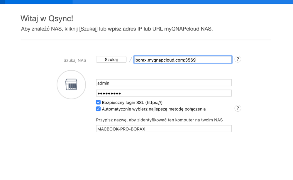Click the MACBOOK-PRO-BORAX computer name field
This screenshot has width=293, height=180.
pyautogui.click(x=164, y=129)
